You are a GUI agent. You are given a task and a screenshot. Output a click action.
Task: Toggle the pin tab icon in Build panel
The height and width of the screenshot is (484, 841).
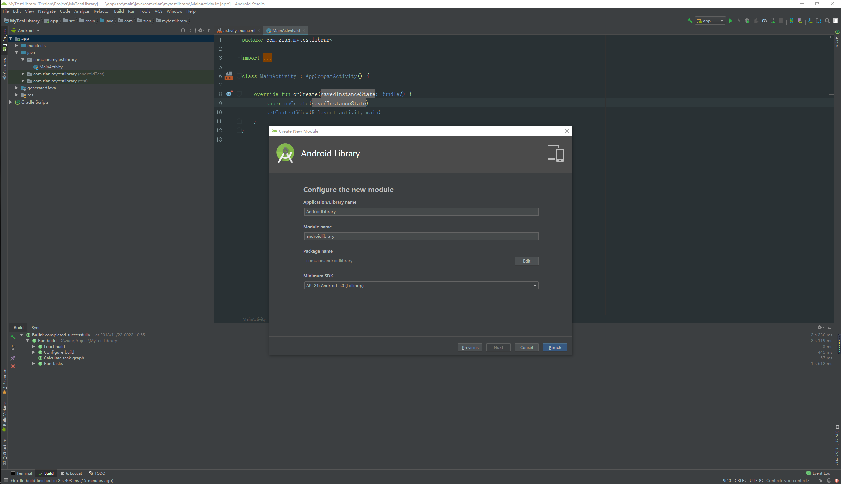click(13, 358)
